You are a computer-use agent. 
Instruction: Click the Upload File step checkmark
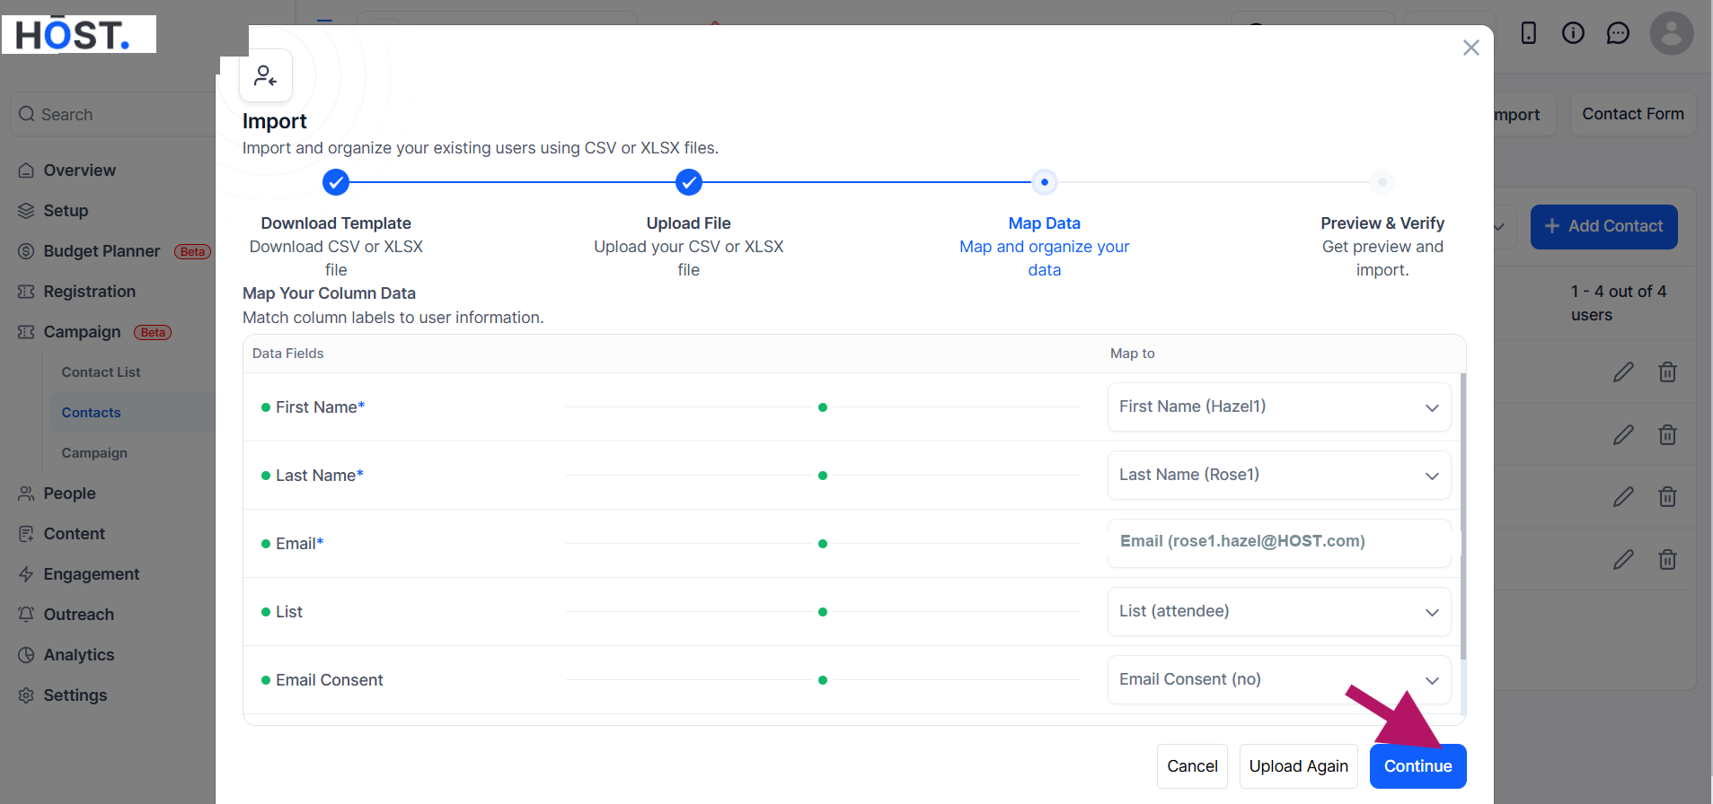[689, 182]
